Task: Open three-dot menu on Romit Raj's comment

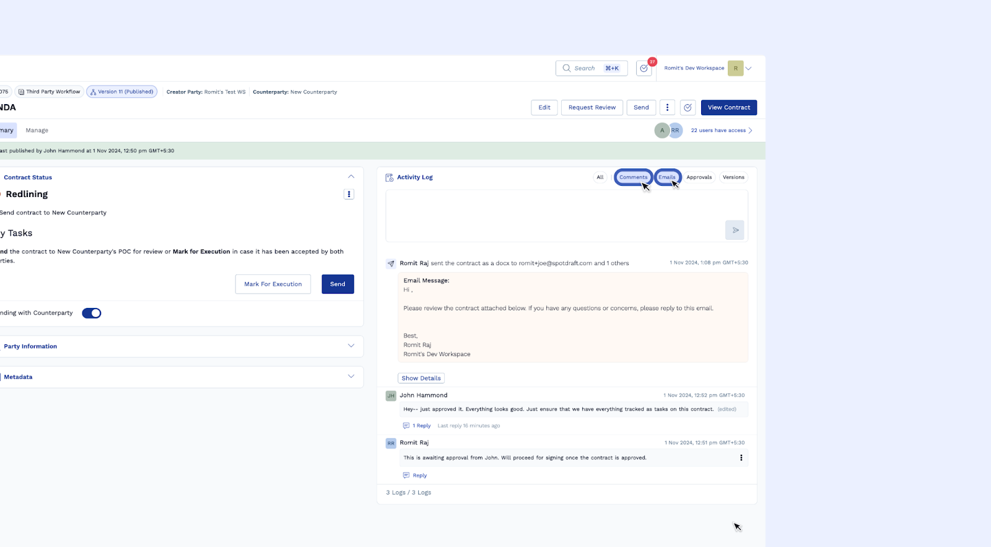Action: point(741,458)
